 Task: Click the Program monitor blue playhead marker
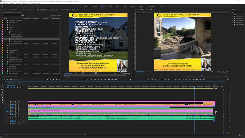pyautogui.click(x=201, y=76)
